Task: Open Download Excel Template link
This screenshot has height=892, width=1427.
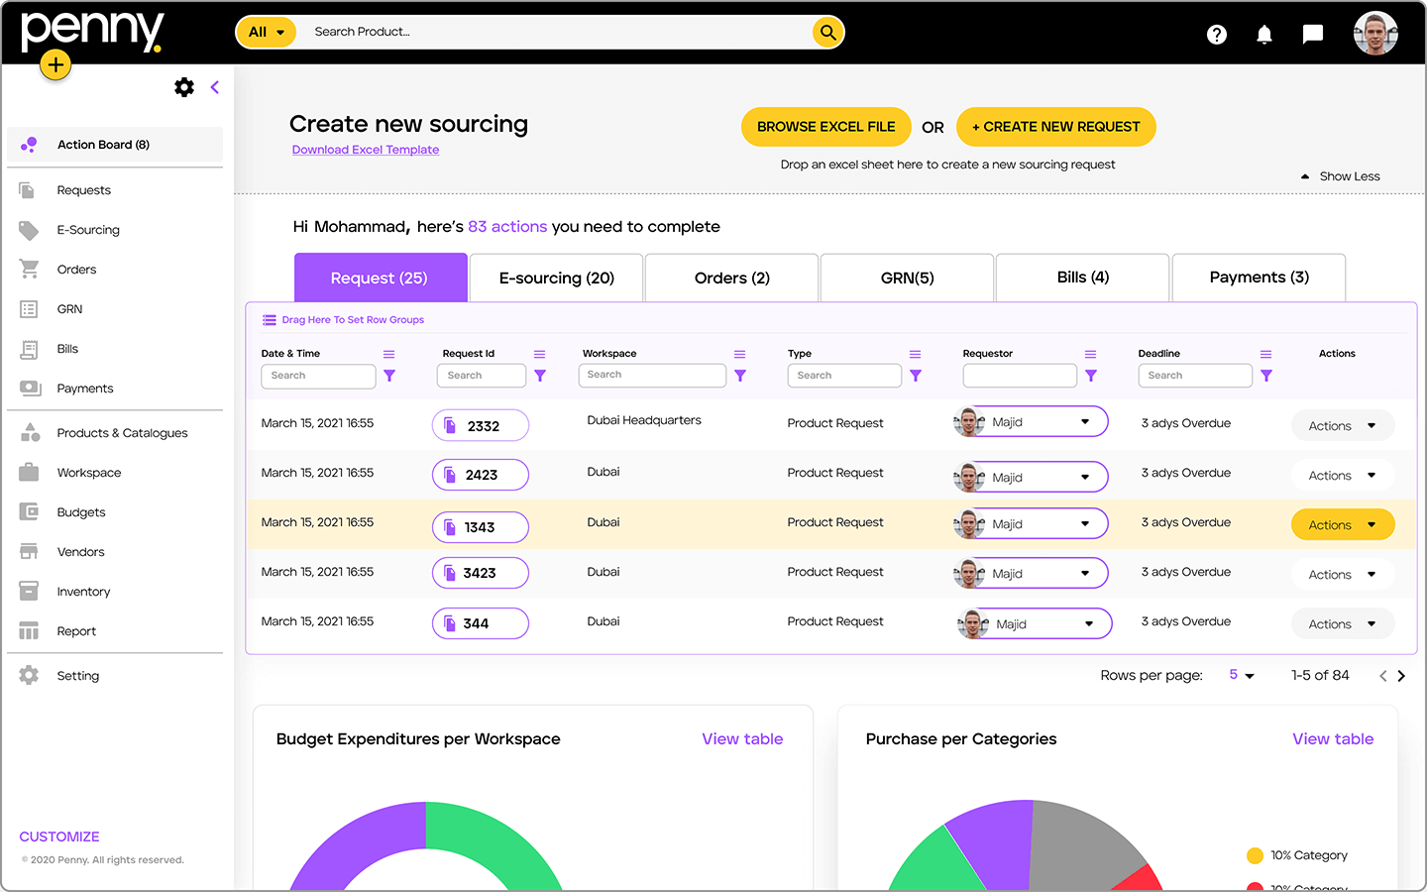Action: (366, 150)
